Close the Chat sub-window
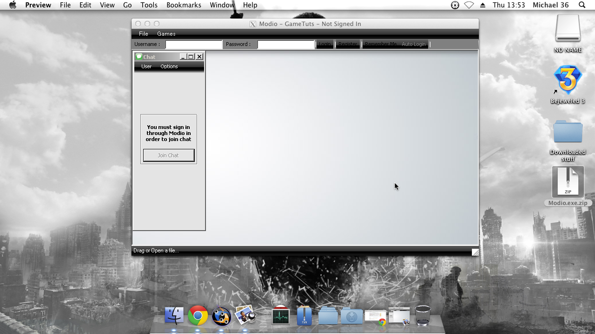Screen dimensions: 595x334 (x=199, y=57)
